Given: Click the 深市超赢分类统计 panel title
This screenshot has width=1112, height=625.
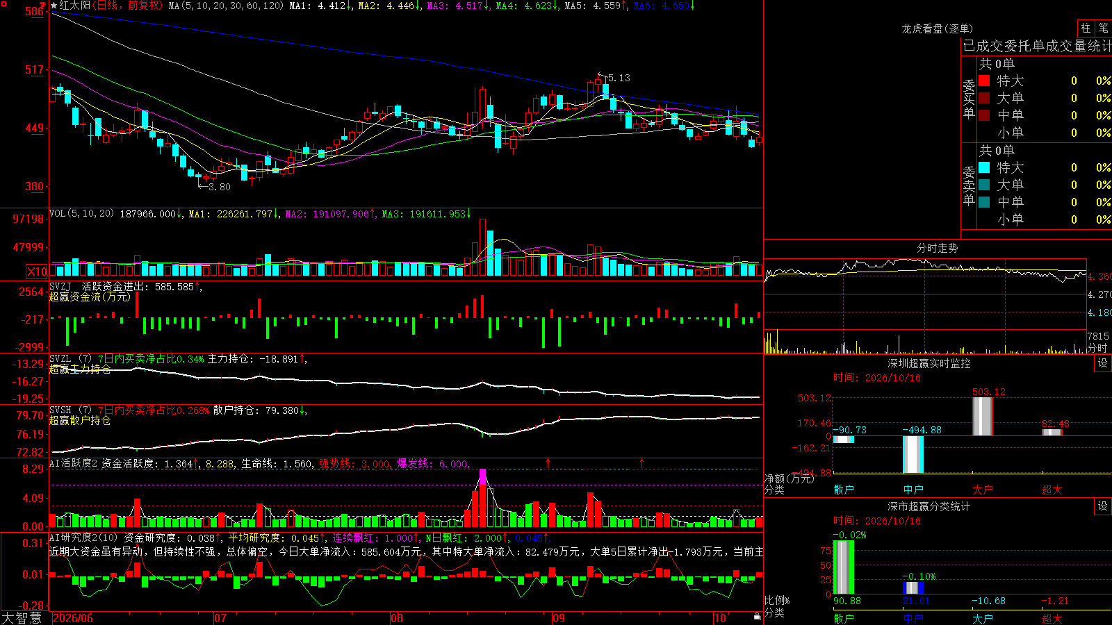Looking at the screenshot, I should (x=929, y=506).
